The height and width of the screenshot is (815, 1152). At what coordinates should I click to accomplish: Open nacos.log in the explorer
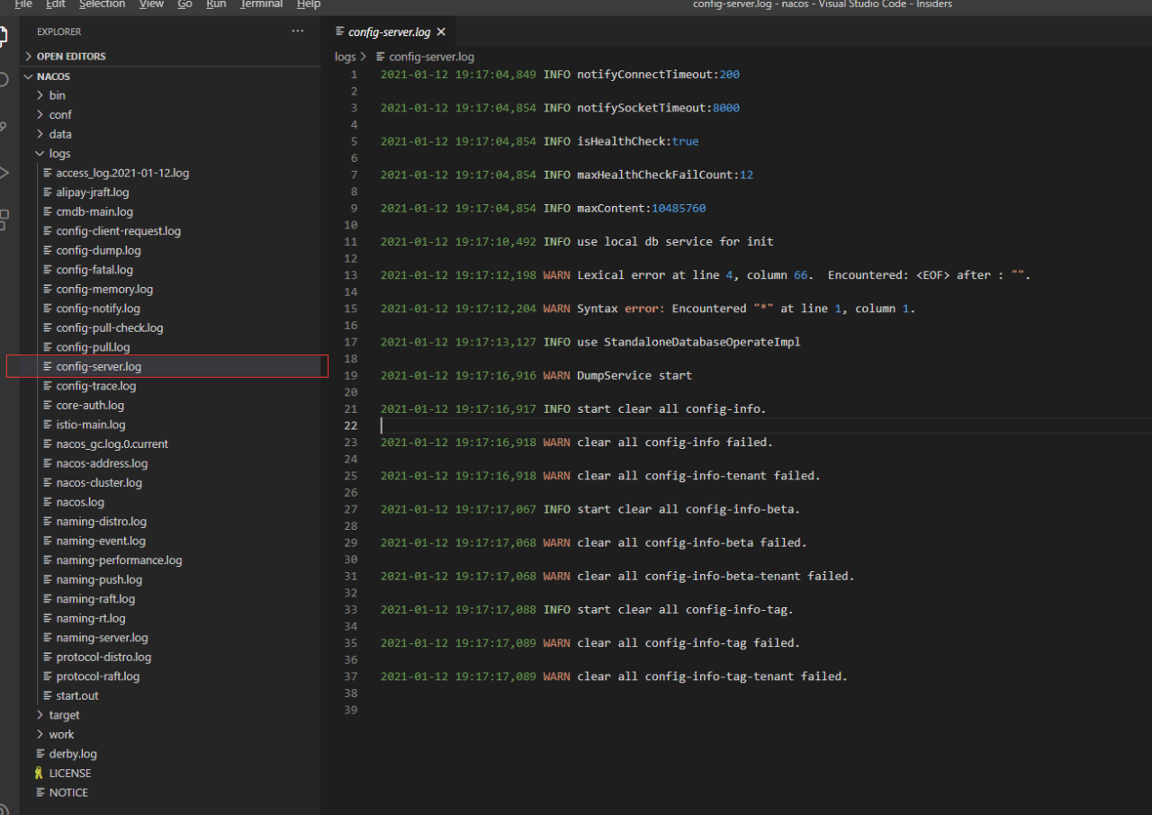(x=80, y=502)
